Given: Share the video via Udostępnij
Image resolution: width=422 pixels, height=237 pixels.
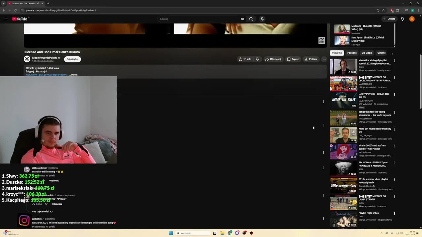Looking at the screenshot, I should [x=273, y=59].
